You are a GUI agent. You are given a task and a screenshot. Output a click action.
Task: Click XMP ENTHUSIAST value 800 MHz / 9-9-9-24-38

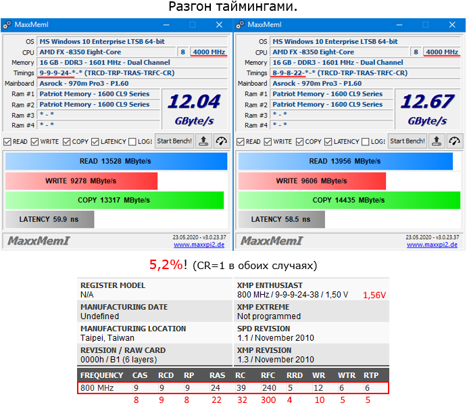click(x=293, y=295)
